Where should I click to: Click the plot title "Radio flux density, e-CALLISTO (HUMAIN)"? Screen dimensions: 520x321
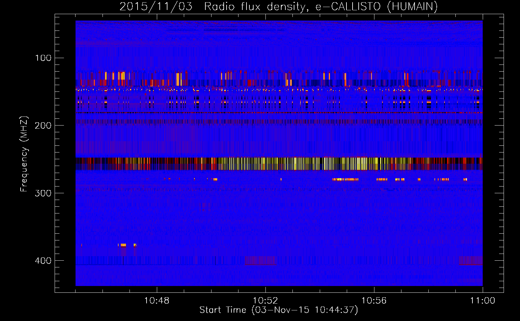[x=321, y=7]
